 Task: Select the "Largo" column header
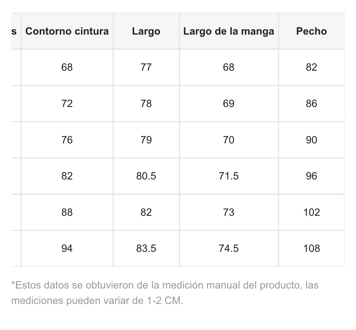pos(146,31)
